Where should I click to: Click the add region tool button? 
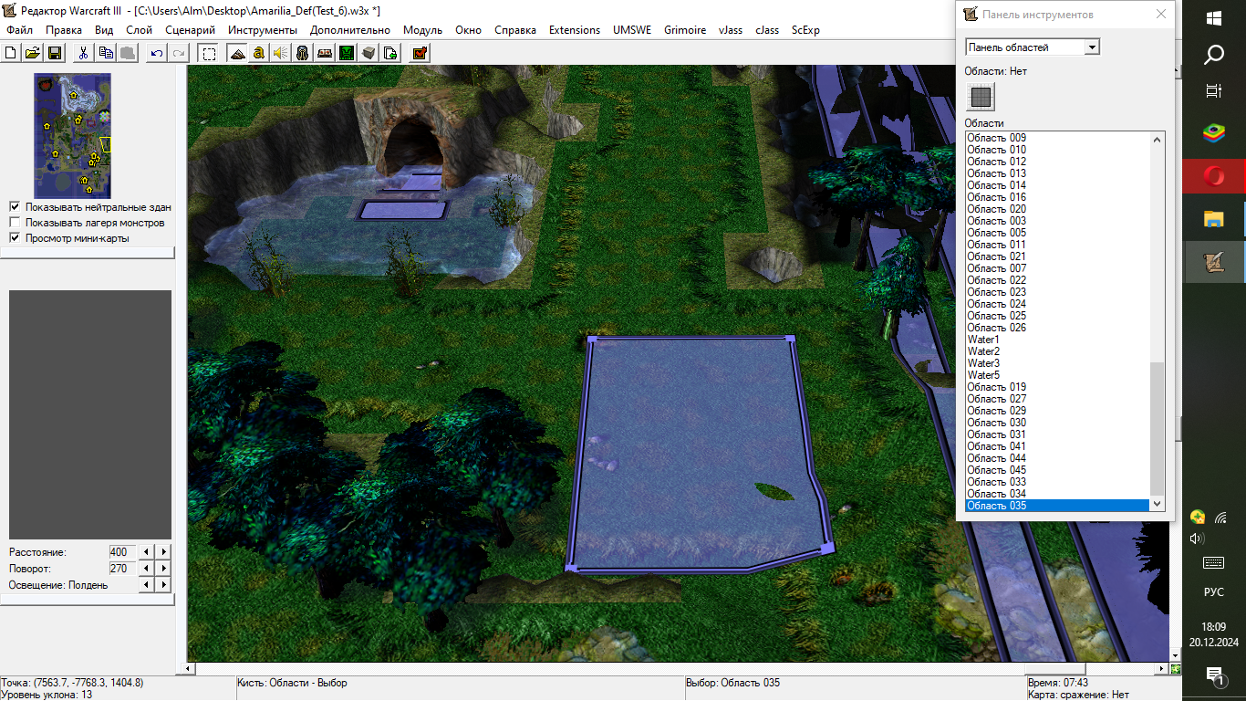click(981, 96)
